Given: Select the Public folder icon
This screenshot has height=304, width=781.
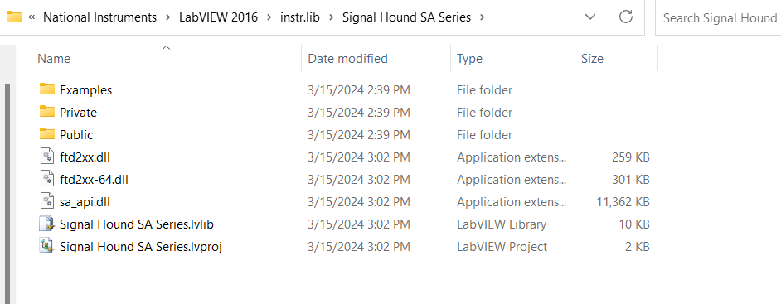Looking at the screenshot, I should click(x=46, y=134).
